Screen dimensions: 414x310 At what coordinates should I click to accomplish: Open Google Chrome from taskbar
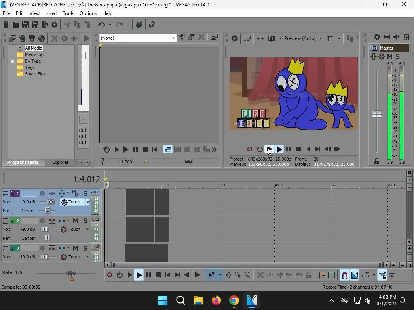click(234, 300)
